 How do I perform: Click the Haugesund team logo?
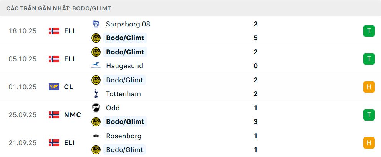[96, 66]
